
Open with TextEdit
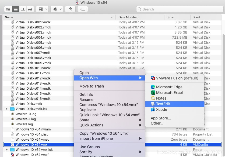point(175,104)
